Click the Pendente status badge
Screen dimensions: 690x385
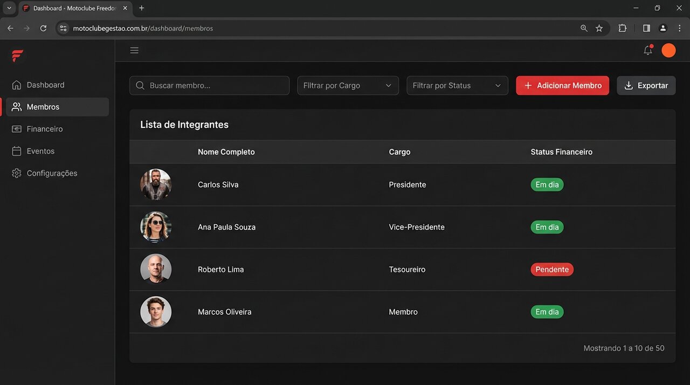click(x=551, y=269)
